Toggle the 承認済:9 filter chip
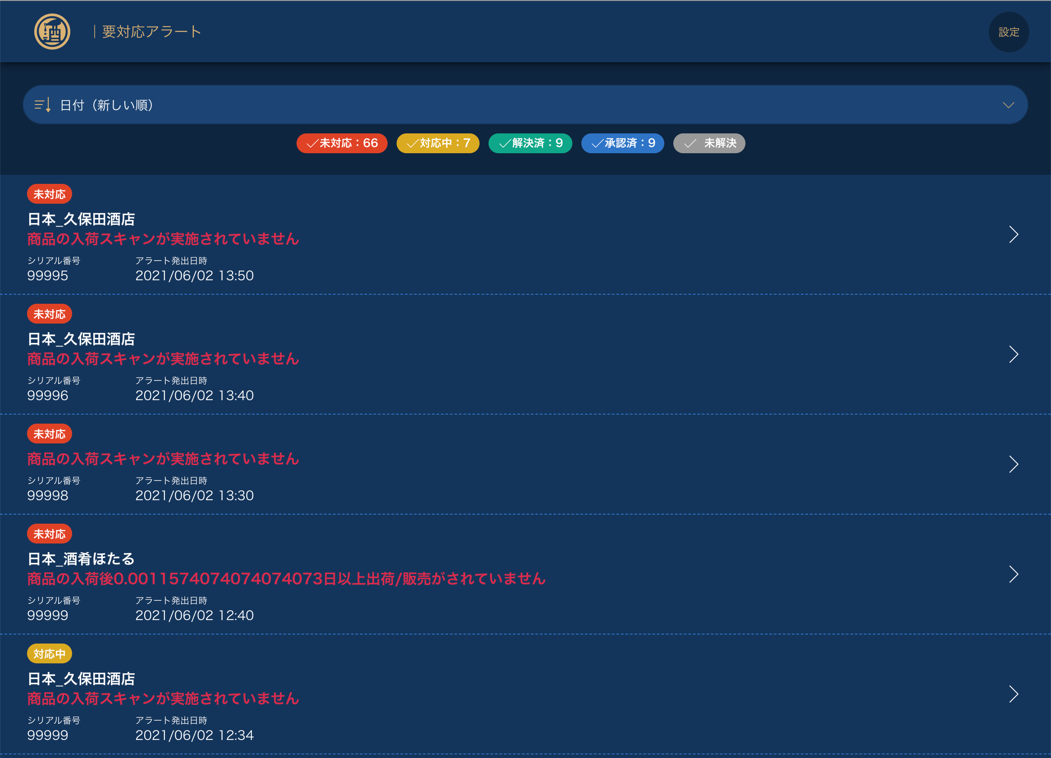This screenshot has height=758, width=1051. [x=622, y=143]
